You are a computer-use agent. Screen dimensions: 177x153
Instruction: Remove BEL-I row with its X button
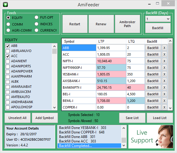pos(164,94)
